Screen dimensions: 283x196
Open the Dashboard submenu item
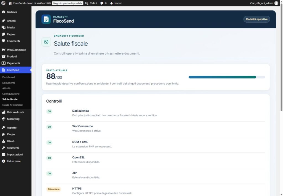click(x=9, y=77)
